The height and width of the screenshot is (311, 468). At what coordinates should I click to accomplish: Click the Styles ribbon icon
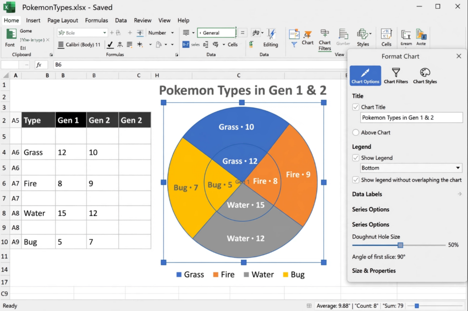[x=362, y=34]
